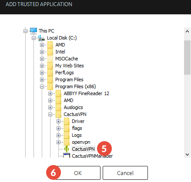Collapse the Program Files (x86) folder
The image size is (191, 182).
(x=42, y=86)
